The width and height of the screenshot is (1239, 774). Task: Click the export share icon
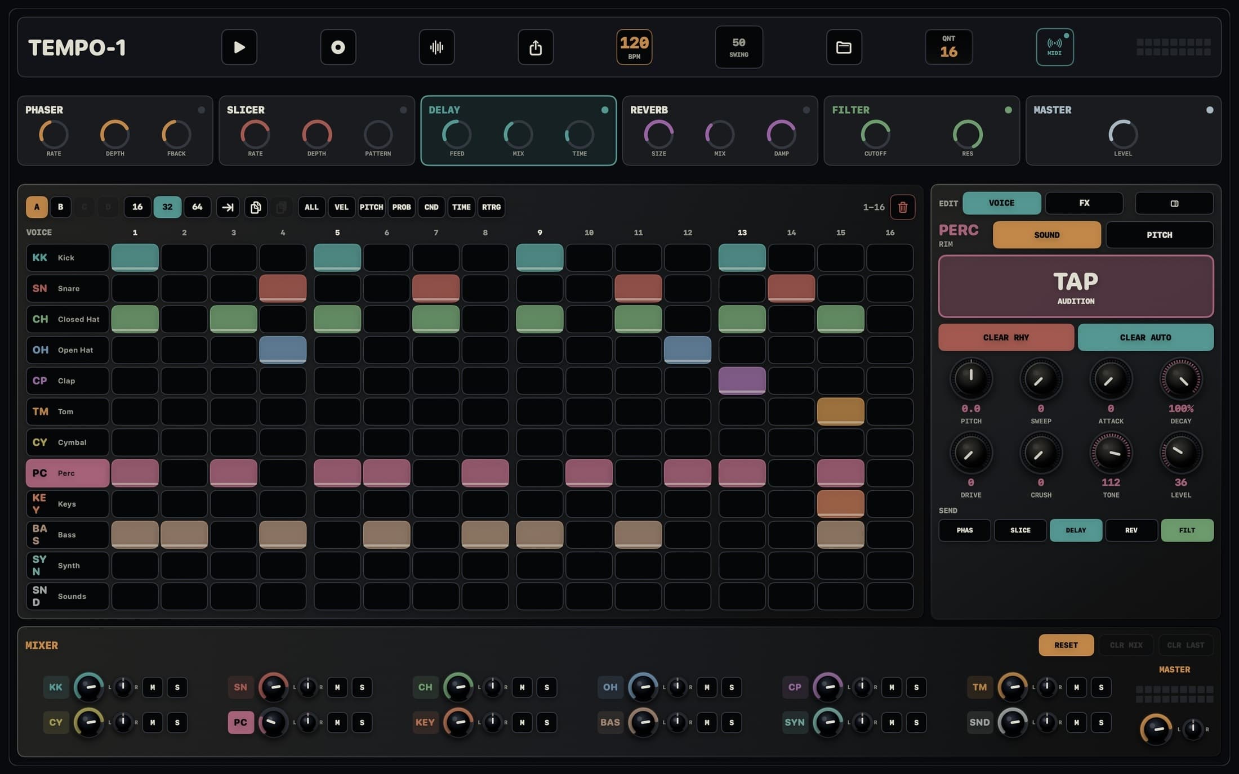(x=536, y=47)
